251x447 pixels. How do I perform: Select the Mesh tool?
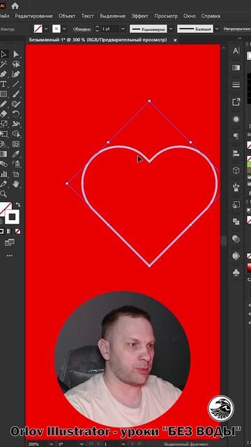[x=16, y=144]
